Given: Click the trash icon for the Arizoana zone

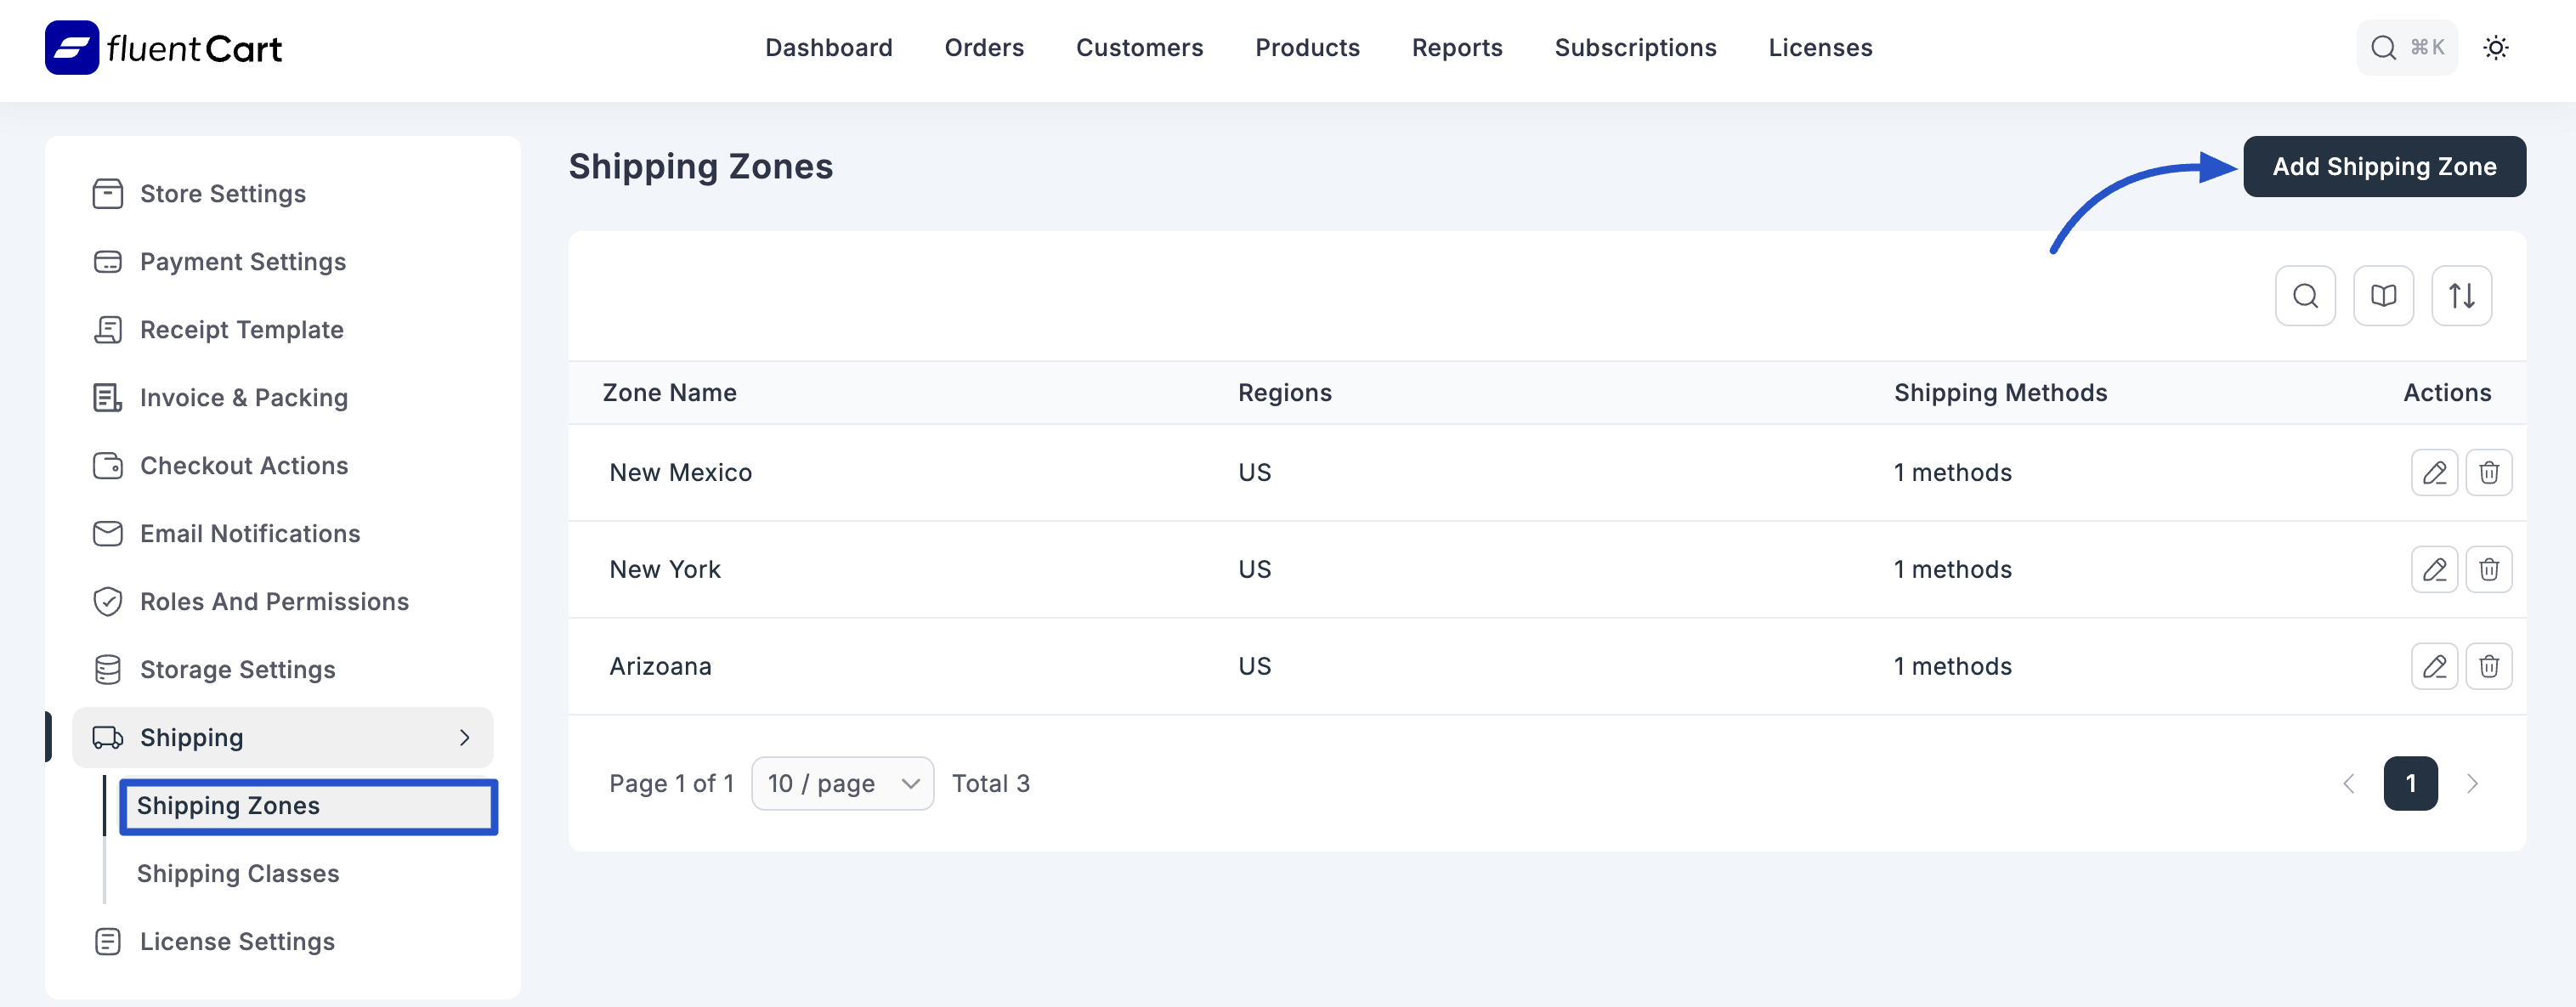Looking at the screenshot, I should [2490, 666].
